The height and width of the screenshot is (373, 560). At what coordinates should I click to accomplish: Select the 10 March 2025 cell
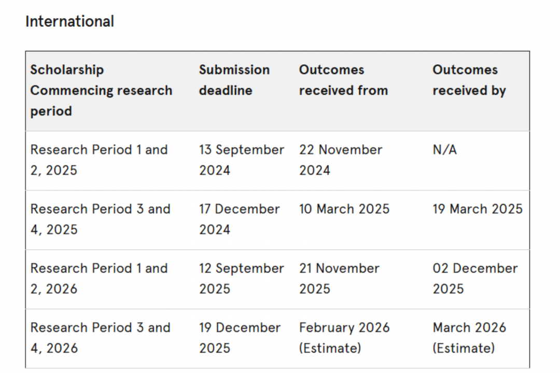pos(344,209)
